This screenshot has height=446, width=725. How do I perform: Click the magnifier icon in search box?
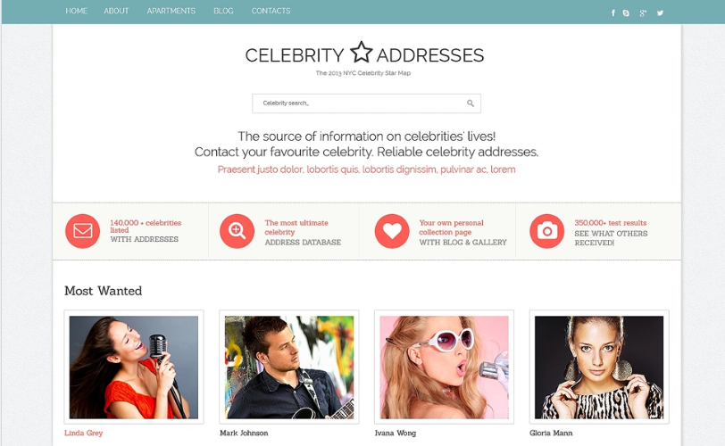point(471,103)
